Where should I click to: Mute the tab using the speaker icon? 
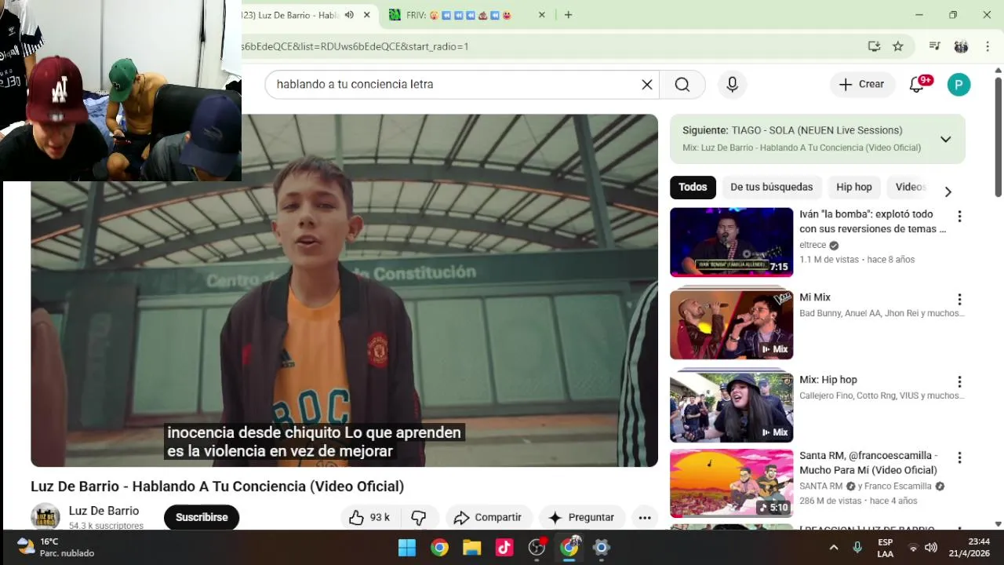point(349,15)
